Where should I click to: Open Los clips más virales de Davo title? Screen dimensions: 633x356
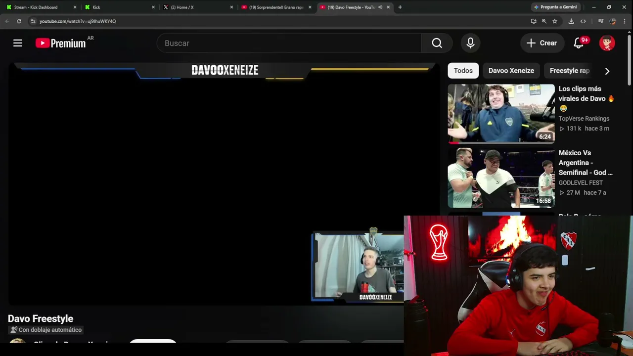click(586, 98)
